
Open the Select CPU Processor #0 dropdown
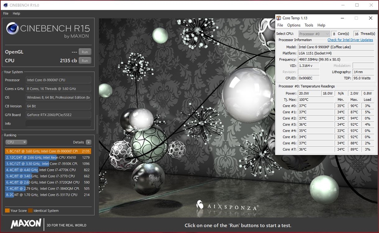click(x=314, y=34)
